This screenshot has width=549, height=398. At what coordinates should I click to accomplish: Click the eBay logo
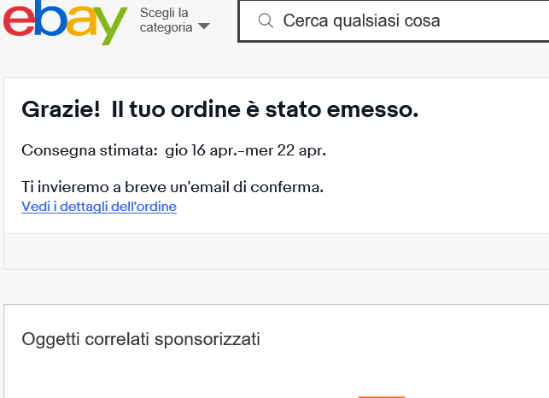(65, 22)
